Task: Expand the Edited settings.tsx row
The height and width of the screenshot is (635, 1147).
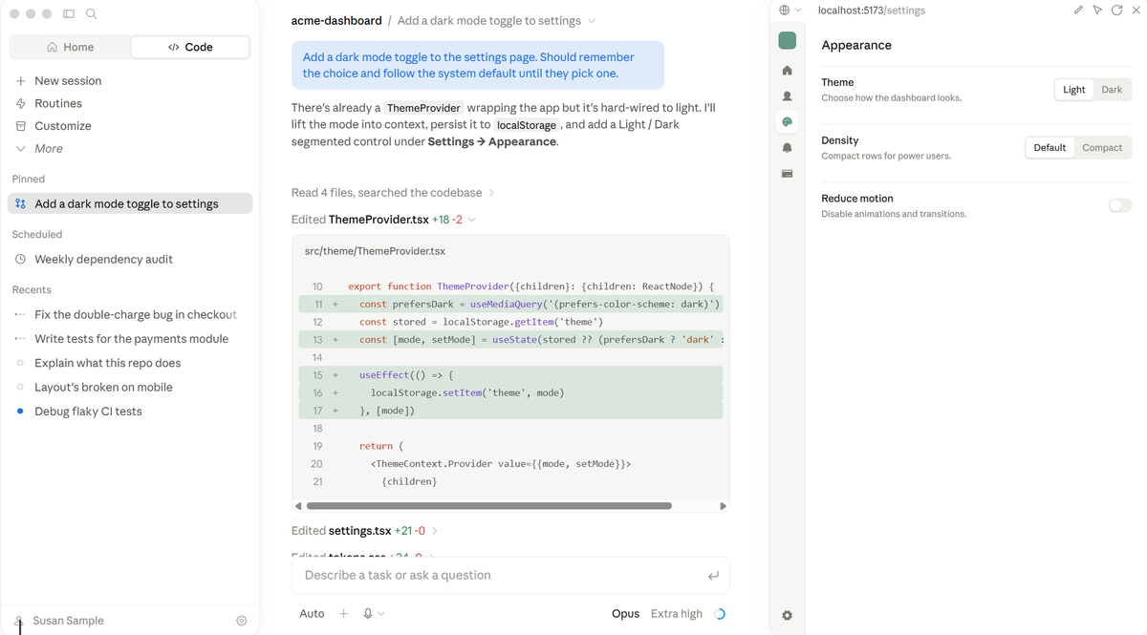Action: [364, 531]
